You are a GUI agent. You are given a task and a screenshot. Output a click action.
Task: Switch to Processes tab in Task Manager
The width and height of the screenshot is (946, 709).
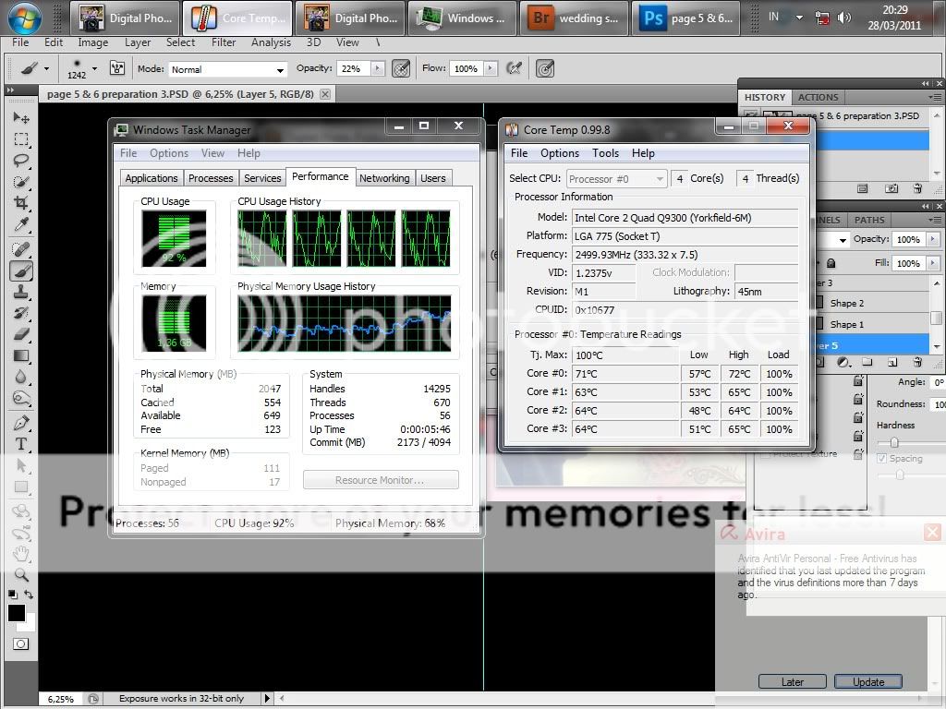click(211, 178)
